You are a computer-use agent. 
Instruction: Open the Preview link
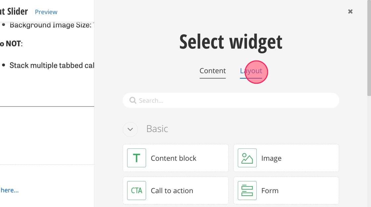click(x=46, y=12)
